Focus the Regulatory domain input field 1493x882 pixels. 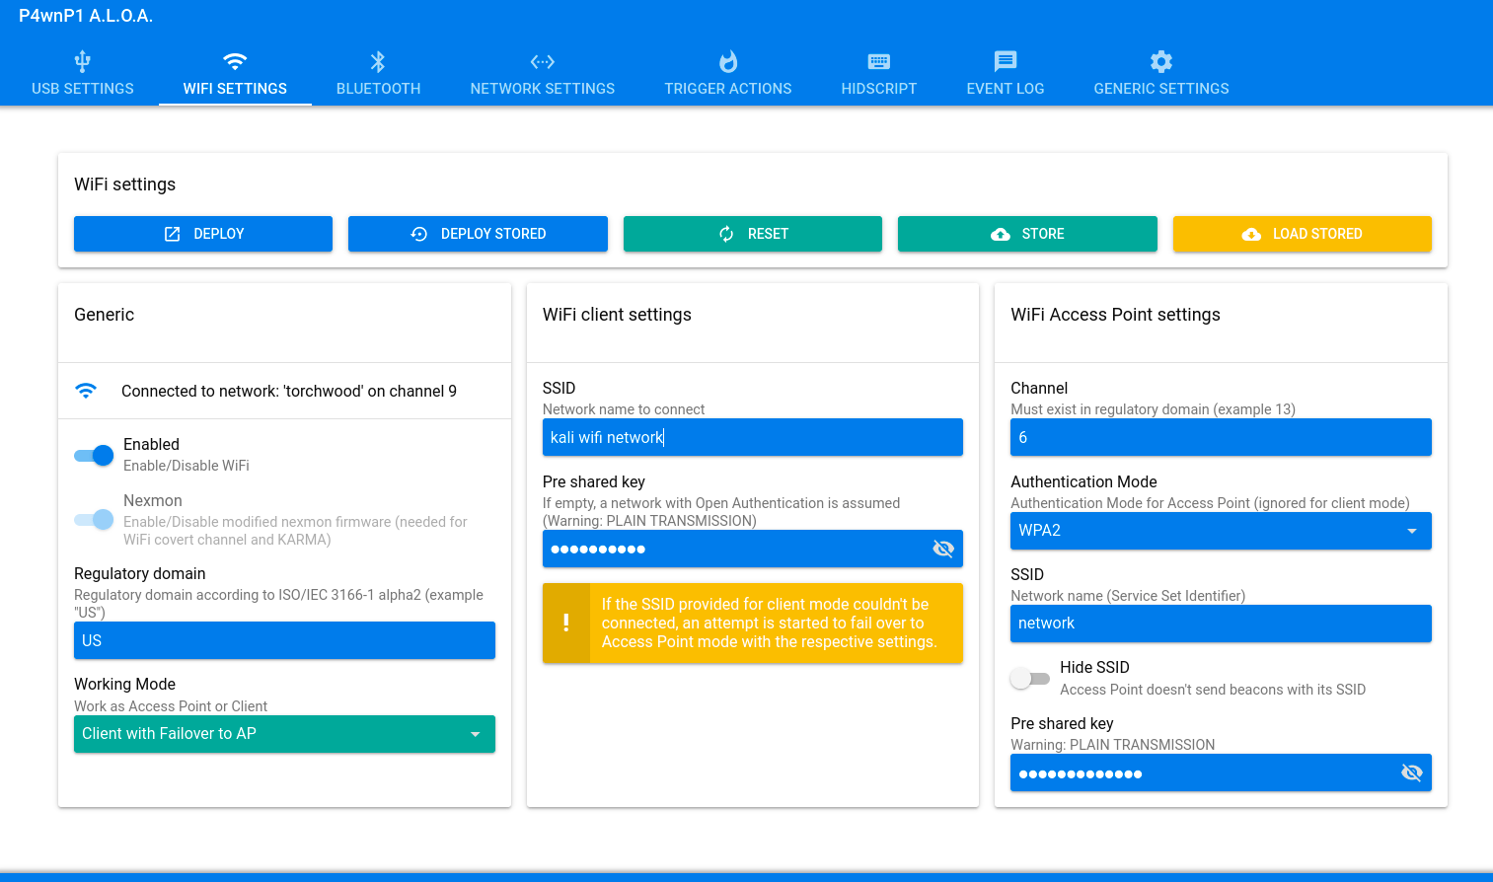point(284,640)
